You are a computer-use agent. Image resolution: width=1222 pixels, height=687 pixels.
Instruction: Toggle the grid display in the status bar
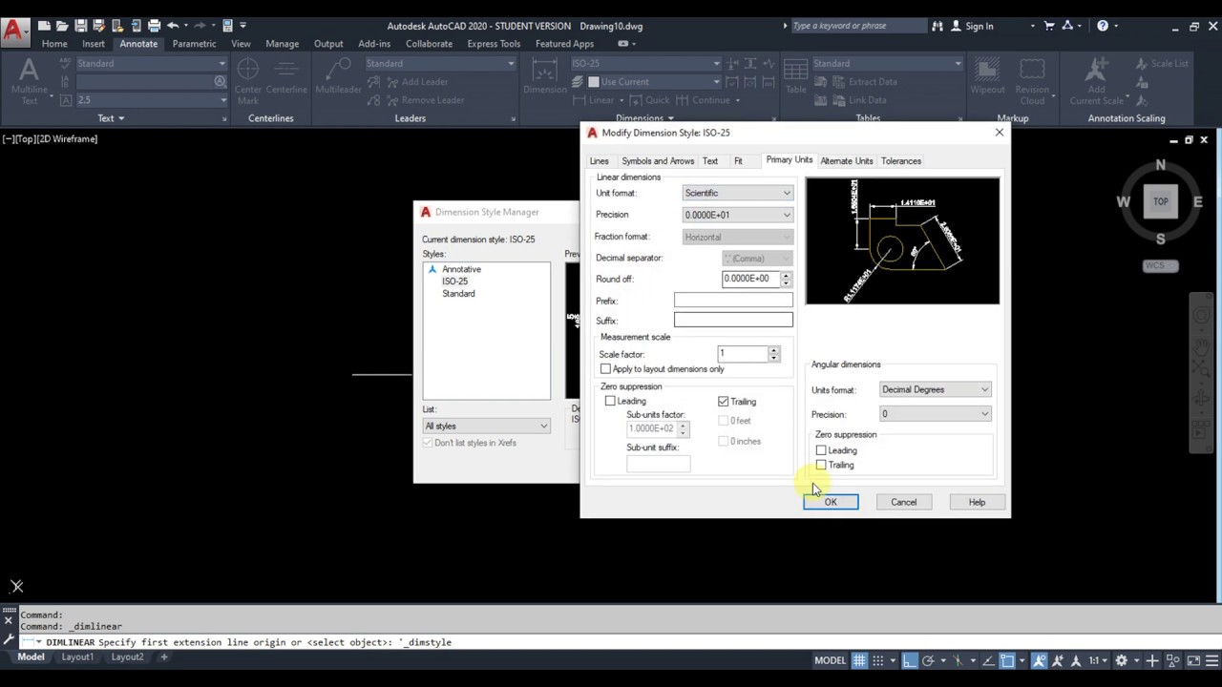click(x=860, y=660)
